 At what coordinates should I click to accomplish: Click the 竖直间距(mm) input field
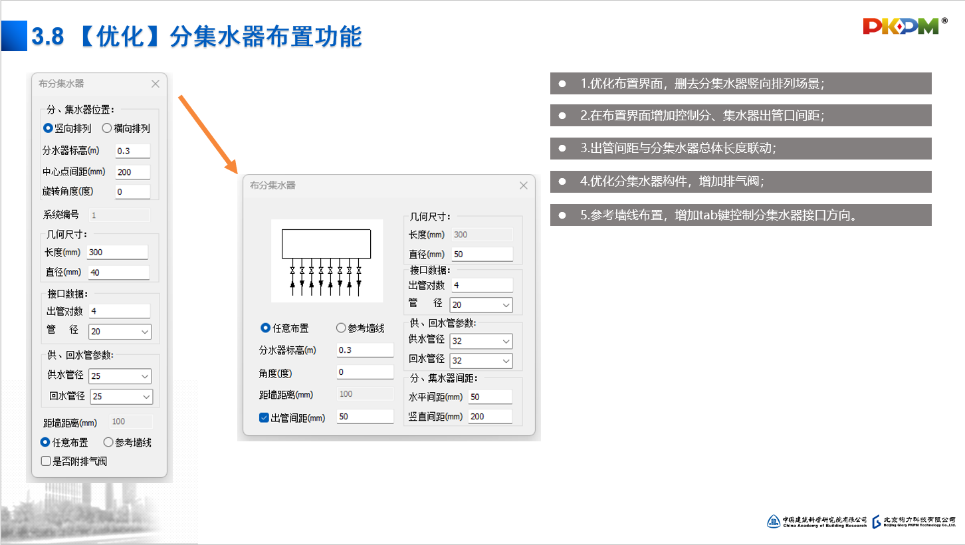[490, 417]
